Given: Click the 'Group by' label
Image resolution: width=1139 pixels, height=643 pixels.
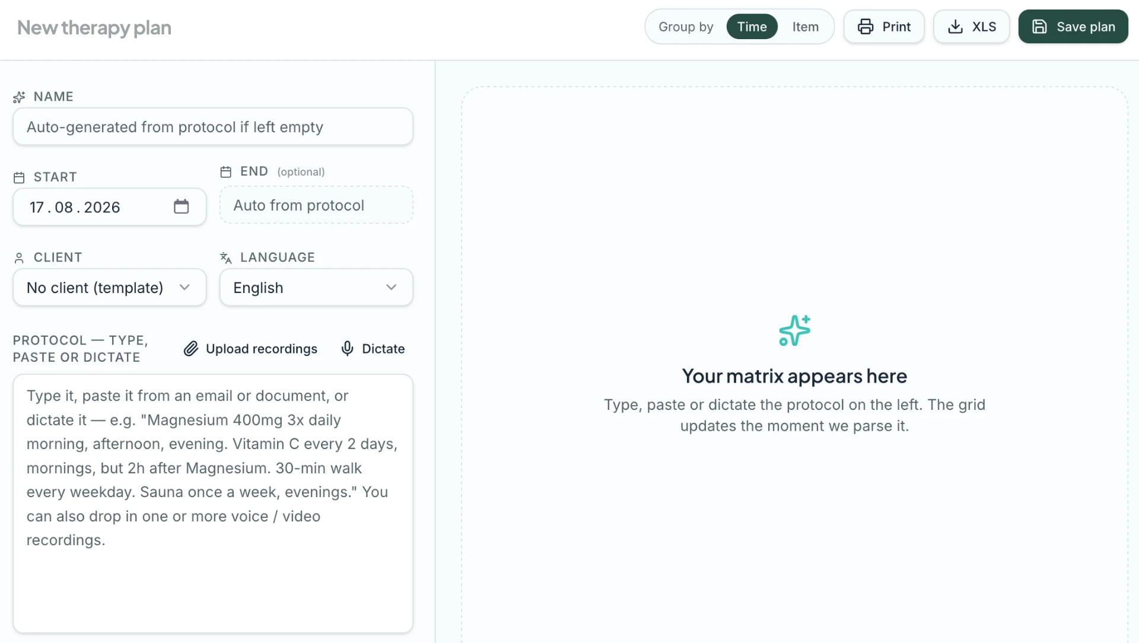Looking at the screenshot, I should pos(686,27).
